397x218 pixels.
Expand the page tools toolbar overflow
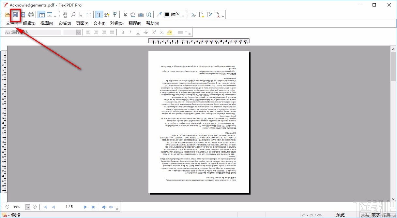click(x=222, y=16)
